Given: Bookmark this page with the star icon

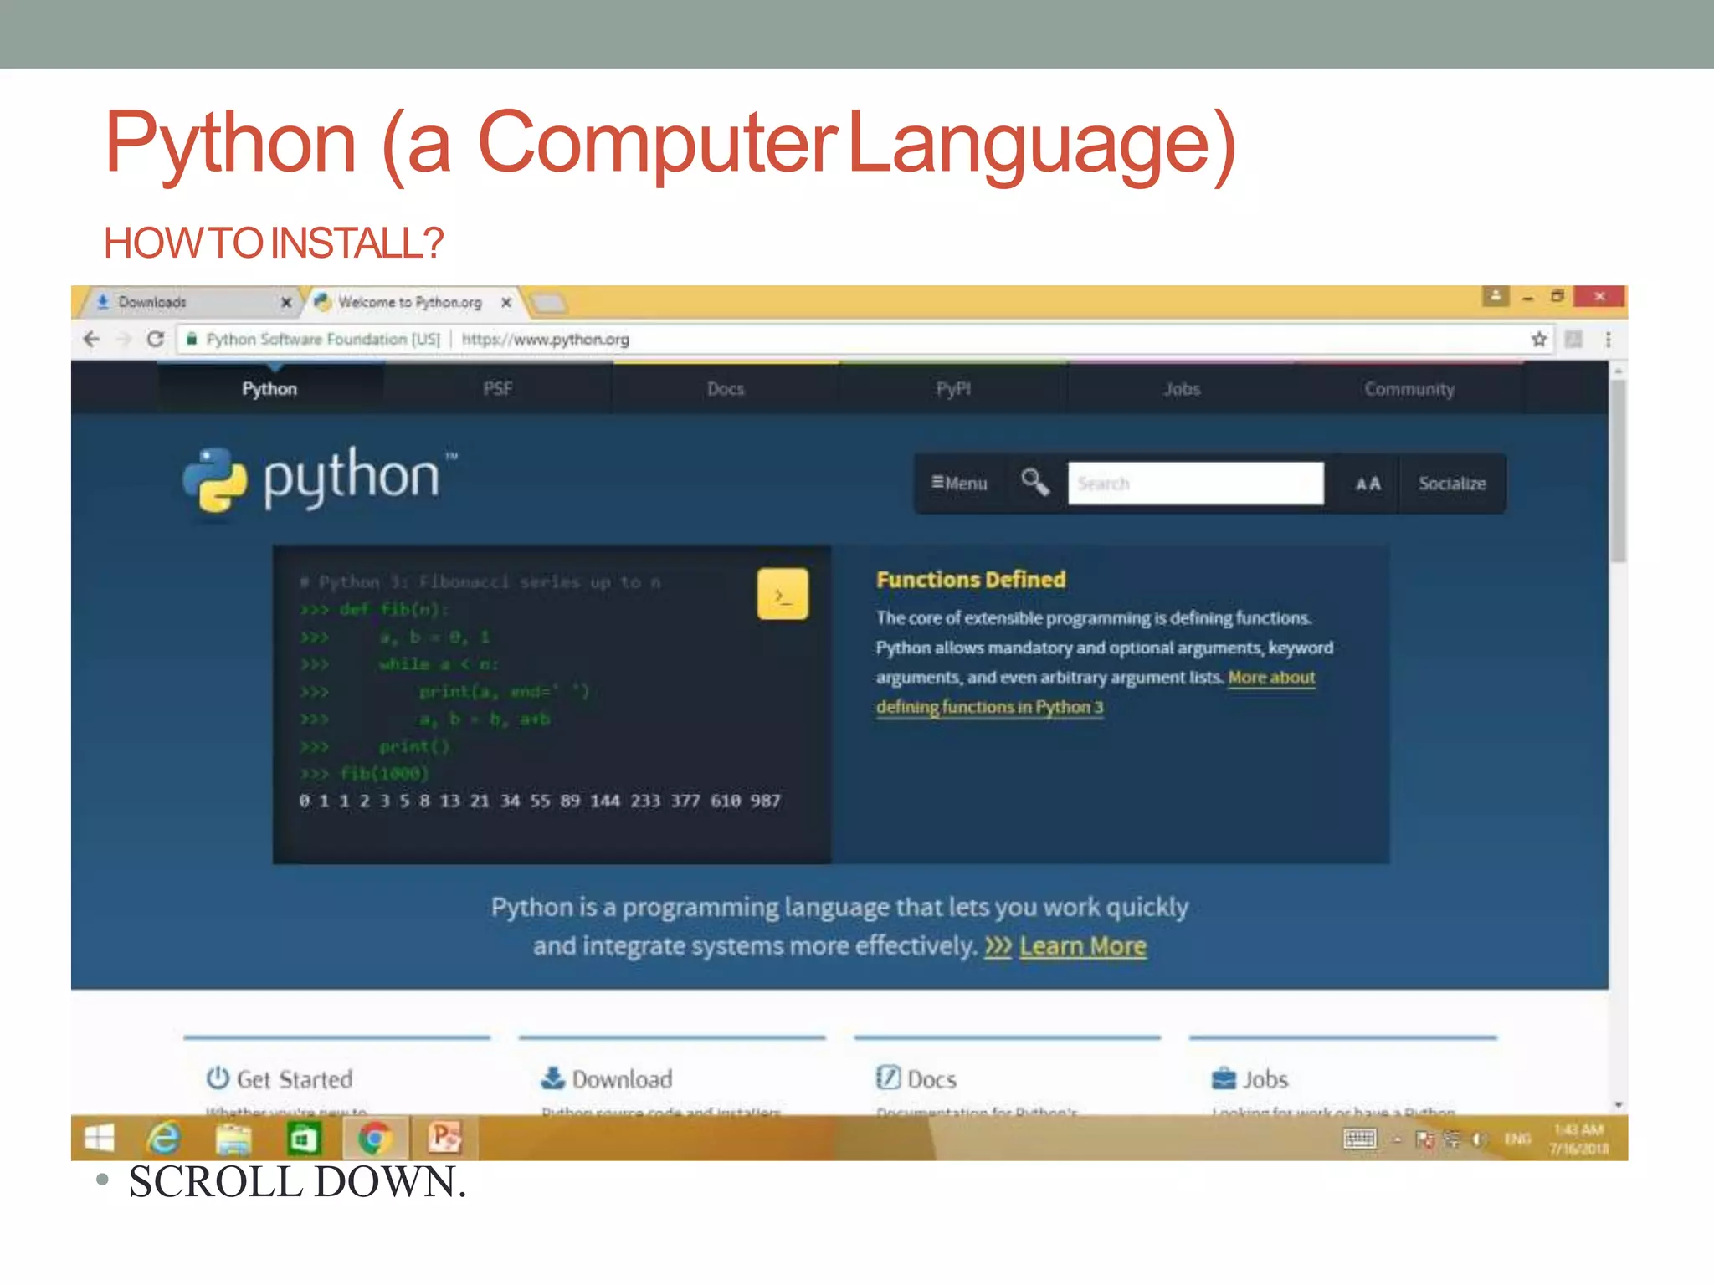Looking at the screenshot, I should coord(1538,339).
